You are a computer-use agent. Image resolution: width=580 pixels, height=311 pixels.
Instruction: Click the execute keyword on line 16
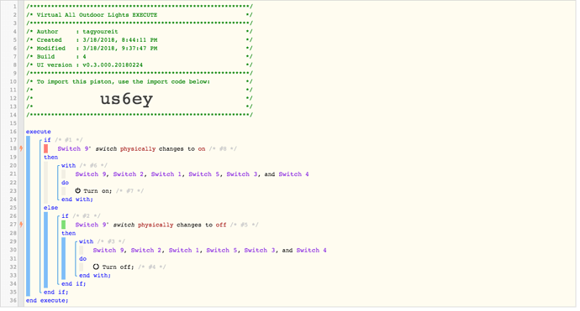coord(38,132)
